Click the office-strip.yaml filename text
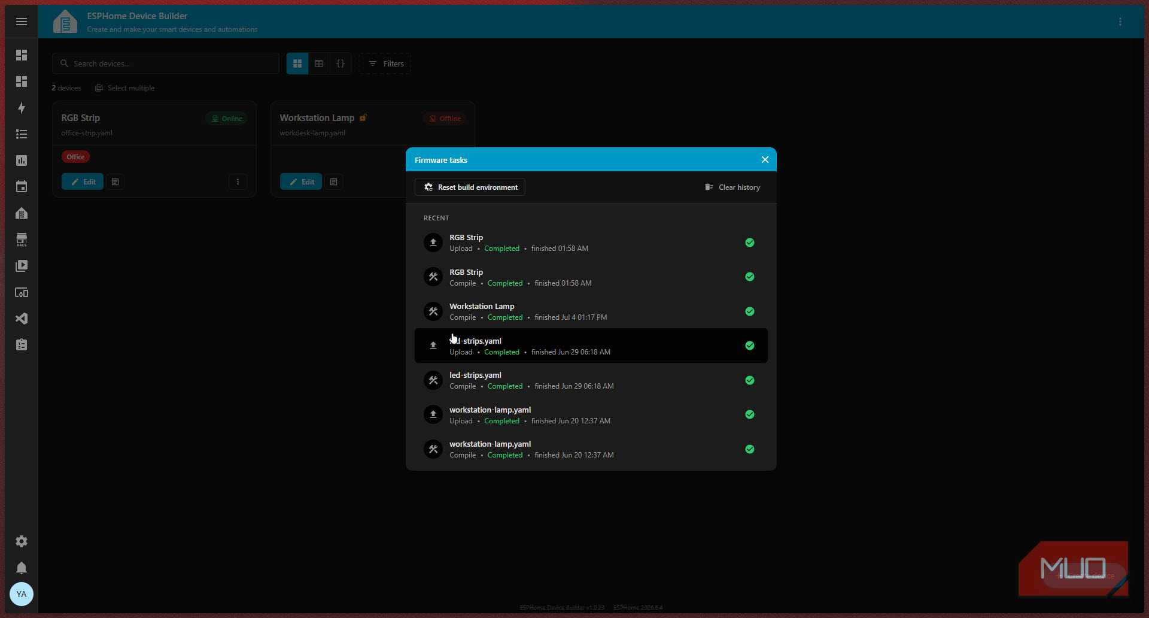The image size is (1149, 618). click(x=87, y=133)
